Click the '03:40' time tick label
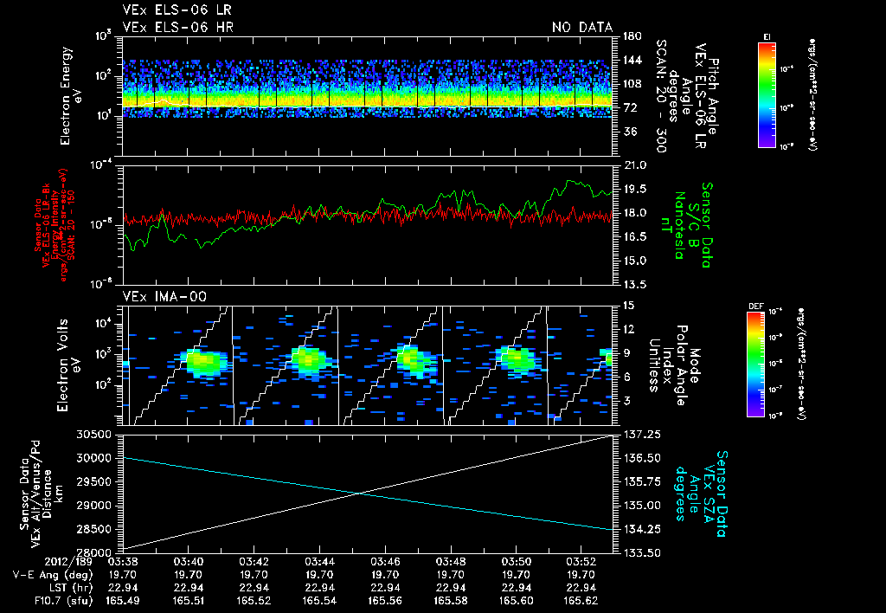This screenshot has width=886, height=613. click(x=188, y=562)
